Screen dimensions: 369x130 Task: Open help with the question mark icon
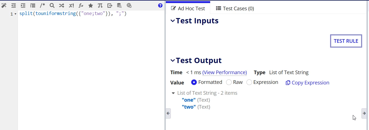pyautogui.click(x=160, y=5)
